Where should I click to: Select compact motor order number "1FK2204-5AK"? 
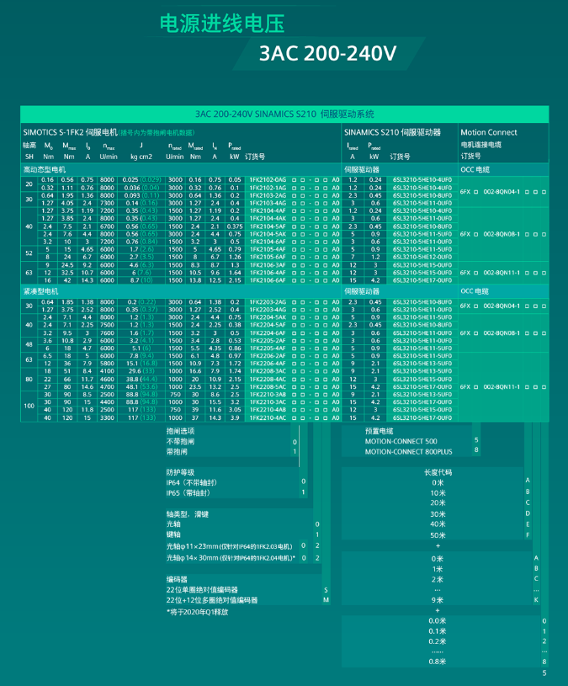(x=268, y=317)
